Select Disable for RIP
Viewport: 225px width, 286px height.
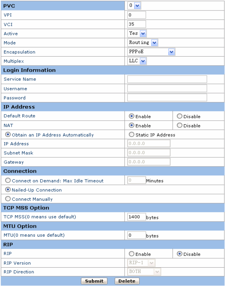180,254
